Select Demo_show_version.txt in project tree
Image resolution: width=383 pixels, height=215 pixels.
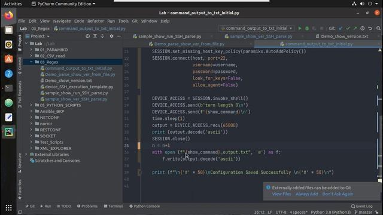pos(68,81)
